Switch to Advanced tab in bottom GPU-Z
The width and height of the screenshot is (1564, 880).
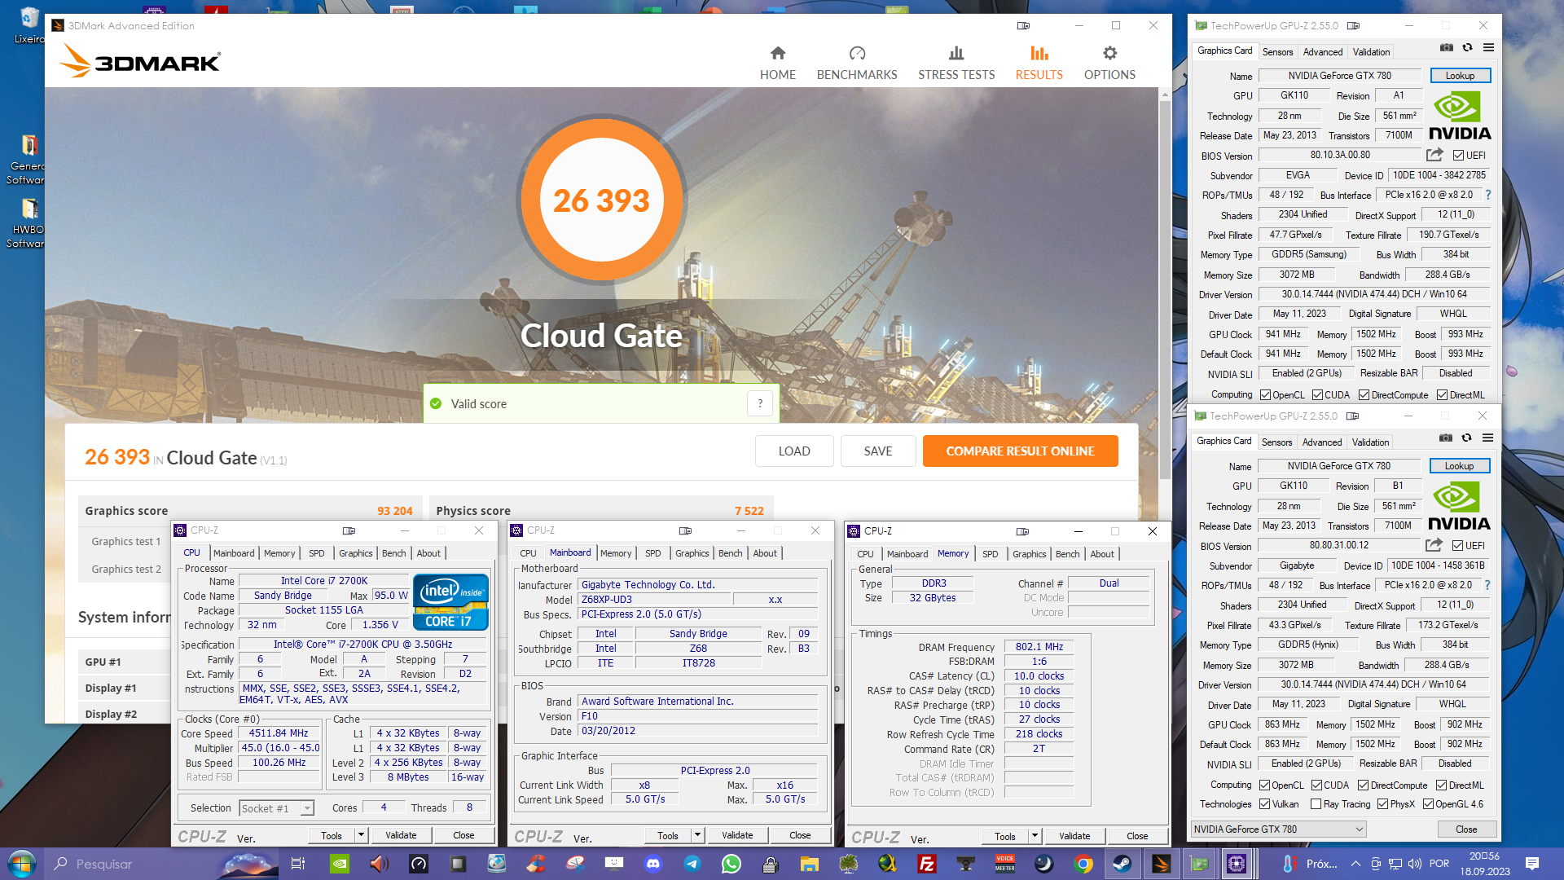click(x=1321, y=442)
